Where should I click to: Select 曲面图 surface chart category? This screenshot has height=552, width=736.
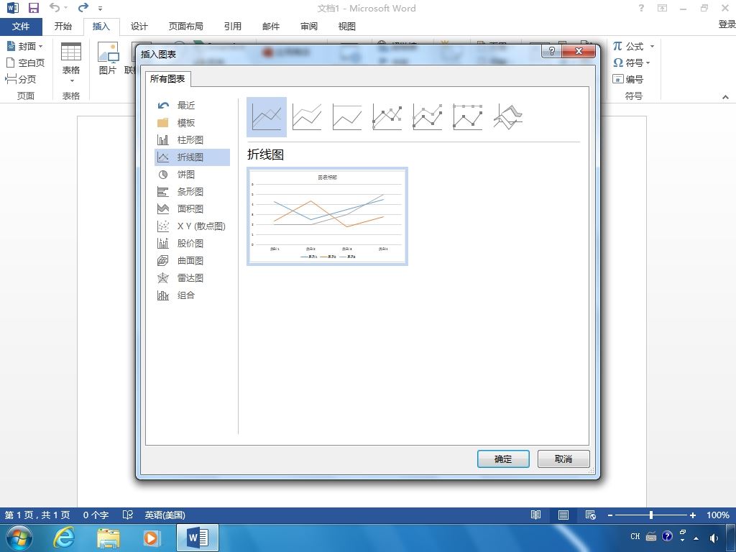pyautogui.click(x=192, y=260)
